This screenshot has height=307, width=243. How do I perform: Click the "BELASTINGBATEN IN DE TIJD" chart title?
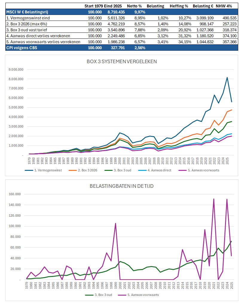tap(121, 186)
